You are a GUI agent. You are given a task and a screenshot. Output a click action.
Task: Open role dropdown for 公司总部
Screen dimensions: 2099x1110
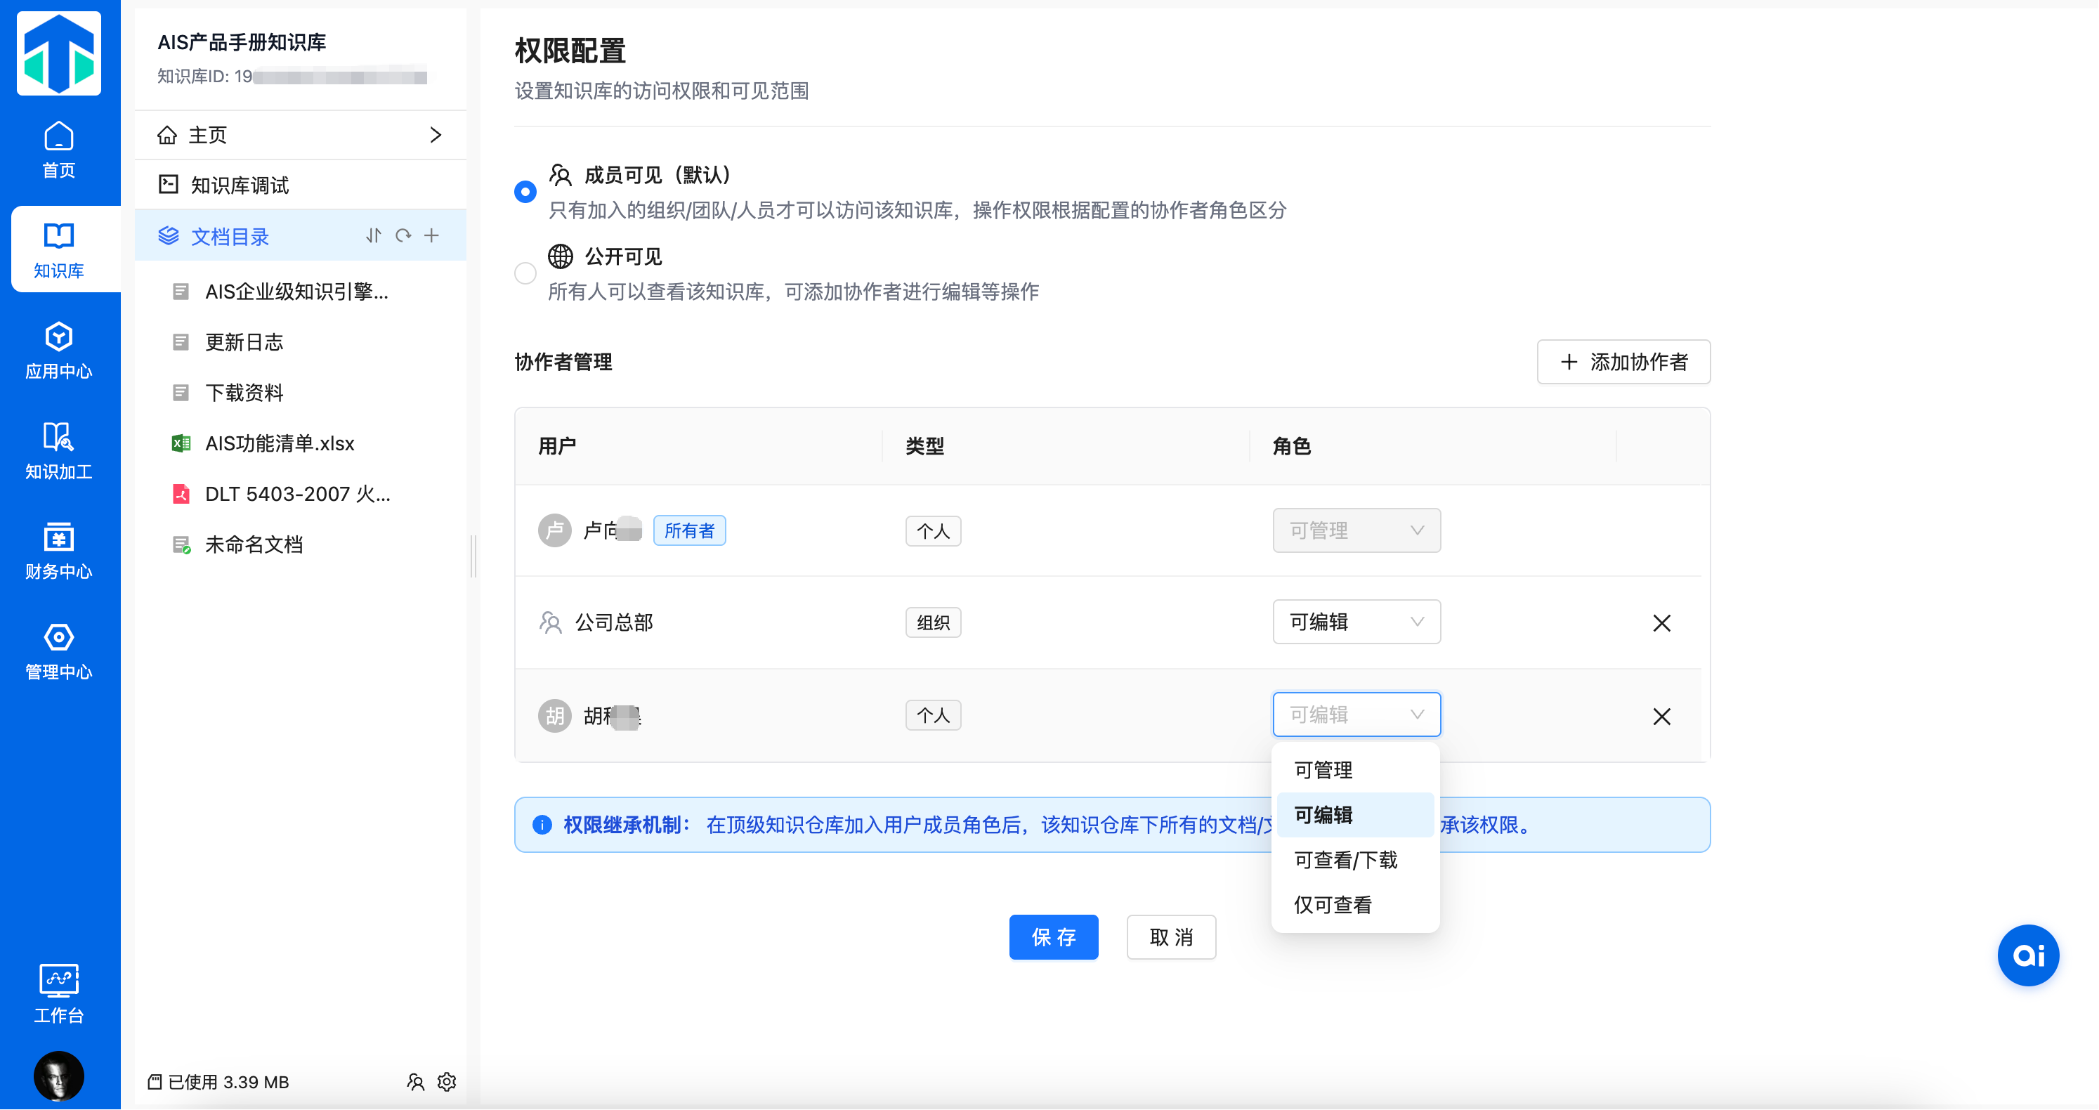[x=1356, y=622]
